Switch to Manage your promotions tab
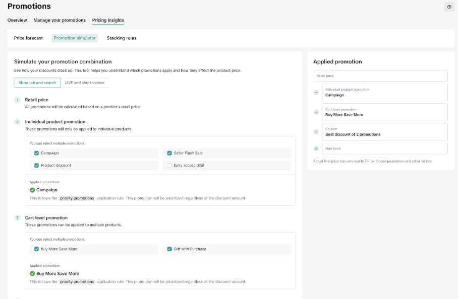Viewport: 458px width, 299px height. coord(60,20)
